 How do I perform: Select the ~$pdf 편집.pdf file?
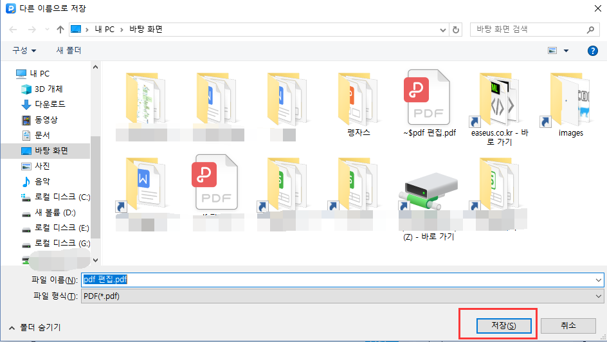pos(430,104)
